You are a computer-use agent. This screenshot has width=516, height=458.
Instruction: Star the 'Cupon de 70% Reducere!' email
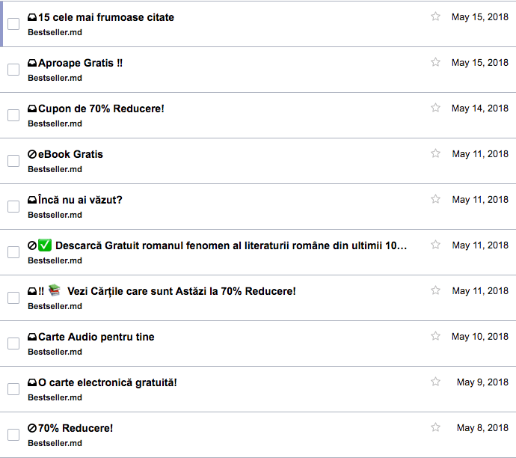click(435, 108)
